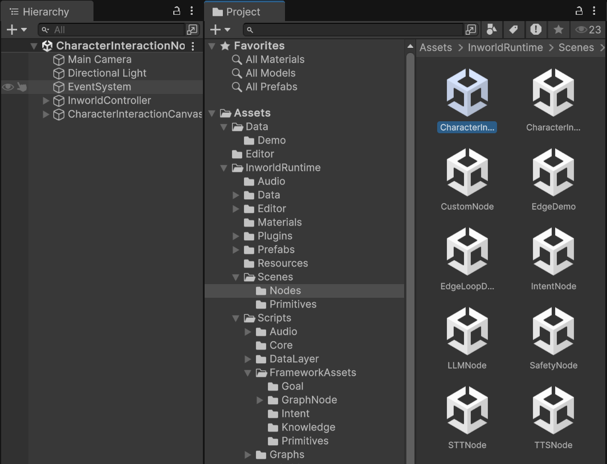Expand the CharacterInteractionCanvas object
This screenshot has height=464, width=607.
[x=46, y=114]
